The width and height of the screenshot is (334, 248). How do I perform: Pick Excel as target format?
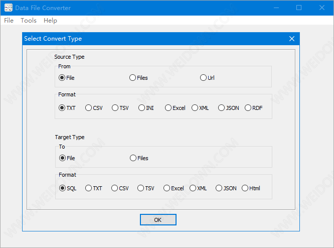(174, 188)
